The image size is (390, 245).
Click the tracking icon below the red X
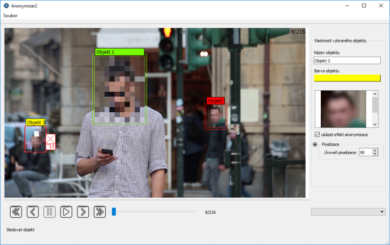click(50, 146)
